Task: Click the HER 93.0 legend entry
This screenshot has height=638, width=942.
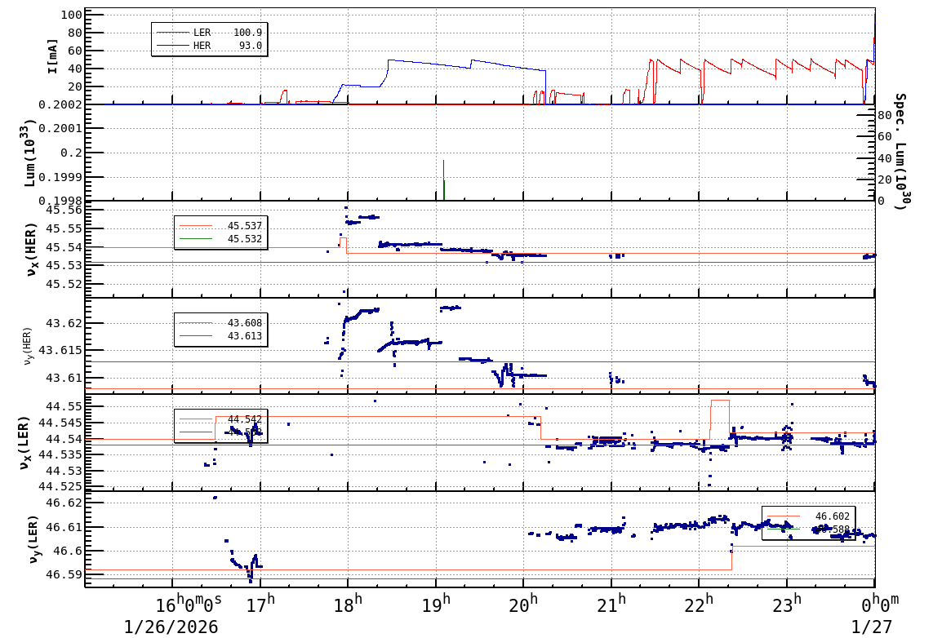Action: (209, 46)
